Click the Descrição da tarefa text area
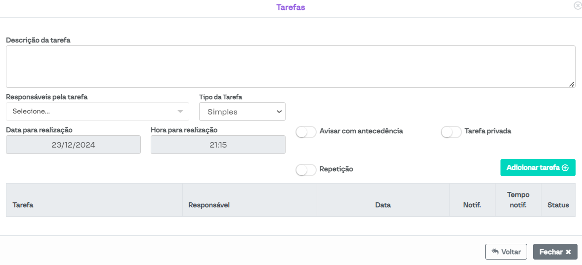The height and width of the screenshot is (265, 582). click(291, 67)
